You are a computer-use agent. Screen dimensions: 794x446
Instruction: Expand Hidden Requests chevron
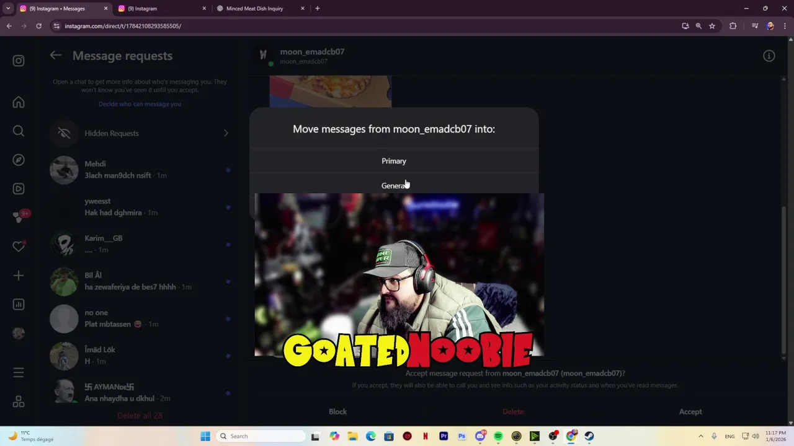coord(226,133)
